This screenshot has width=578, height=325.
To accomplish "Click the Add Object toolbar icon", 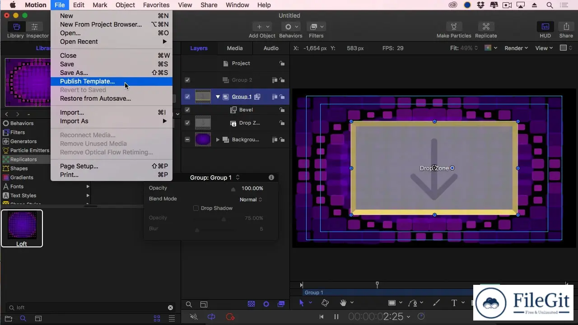I will pos(262,27).
